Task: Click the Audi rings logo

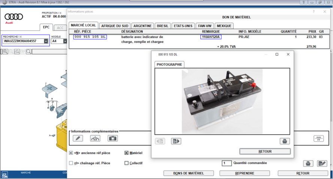Action: [13, 17]
